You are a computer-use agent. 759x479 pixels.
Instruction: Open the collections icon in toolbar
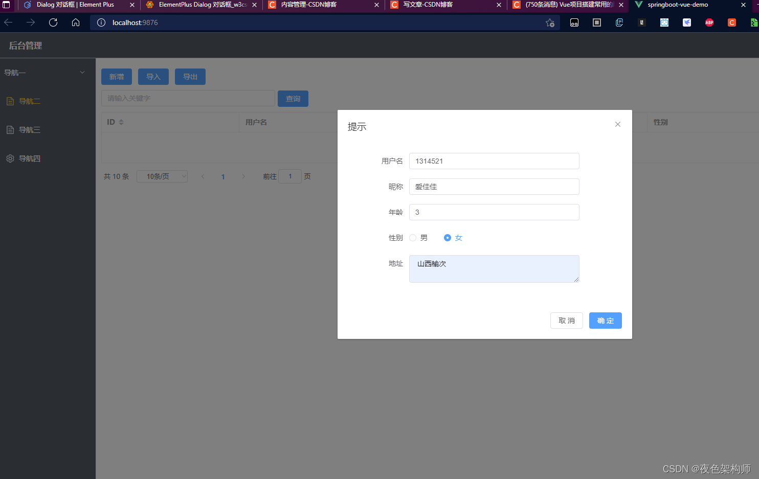(x=619, y=22)
